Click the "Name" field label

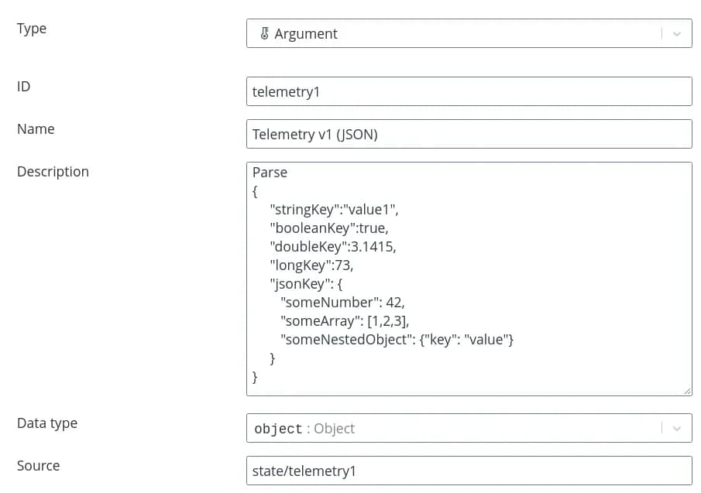pos(36,129)
